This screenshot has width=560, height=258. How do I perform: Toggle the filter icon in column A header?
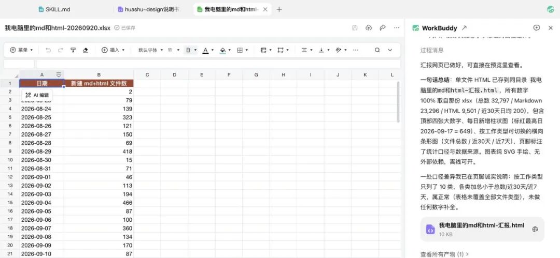[59, 74]
